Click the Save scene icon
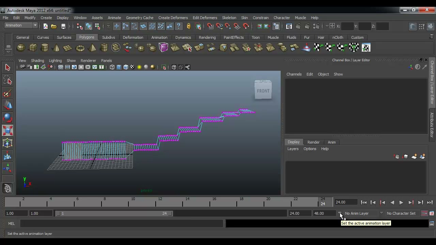 [63, 26]
